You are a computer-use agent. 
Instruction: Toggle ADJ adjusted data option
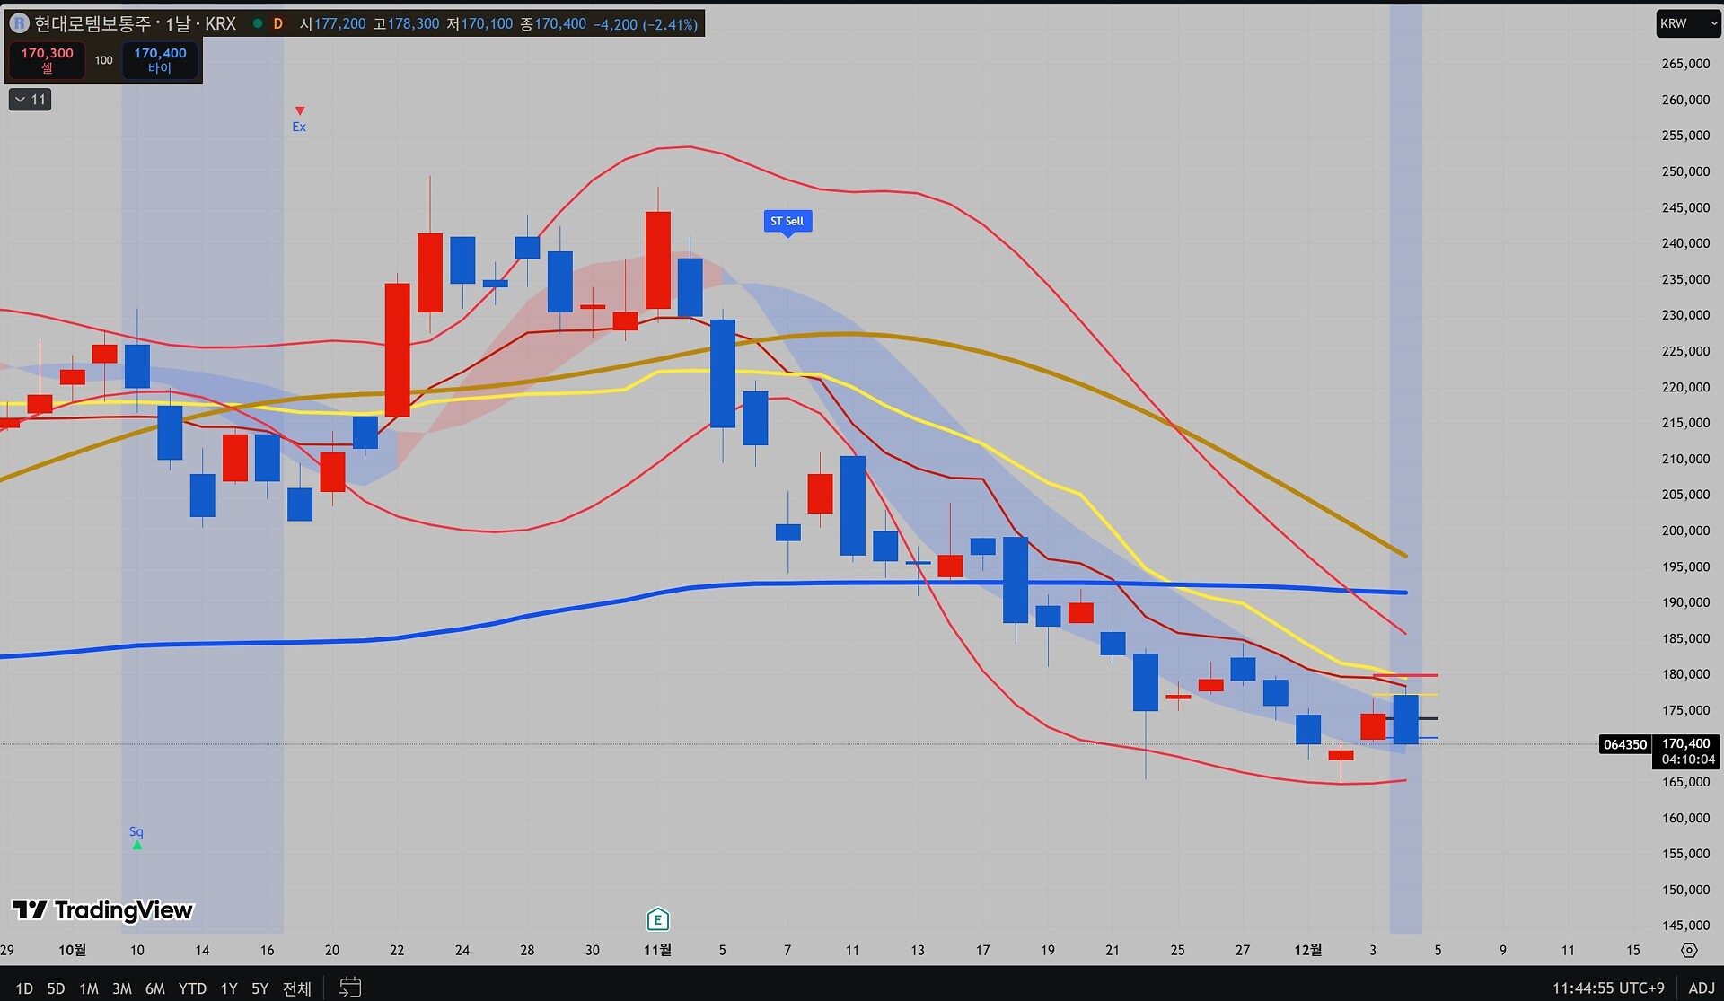1701,988
